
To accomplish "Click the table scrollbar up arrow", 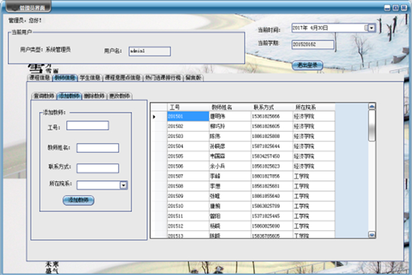I will point(372,108).
